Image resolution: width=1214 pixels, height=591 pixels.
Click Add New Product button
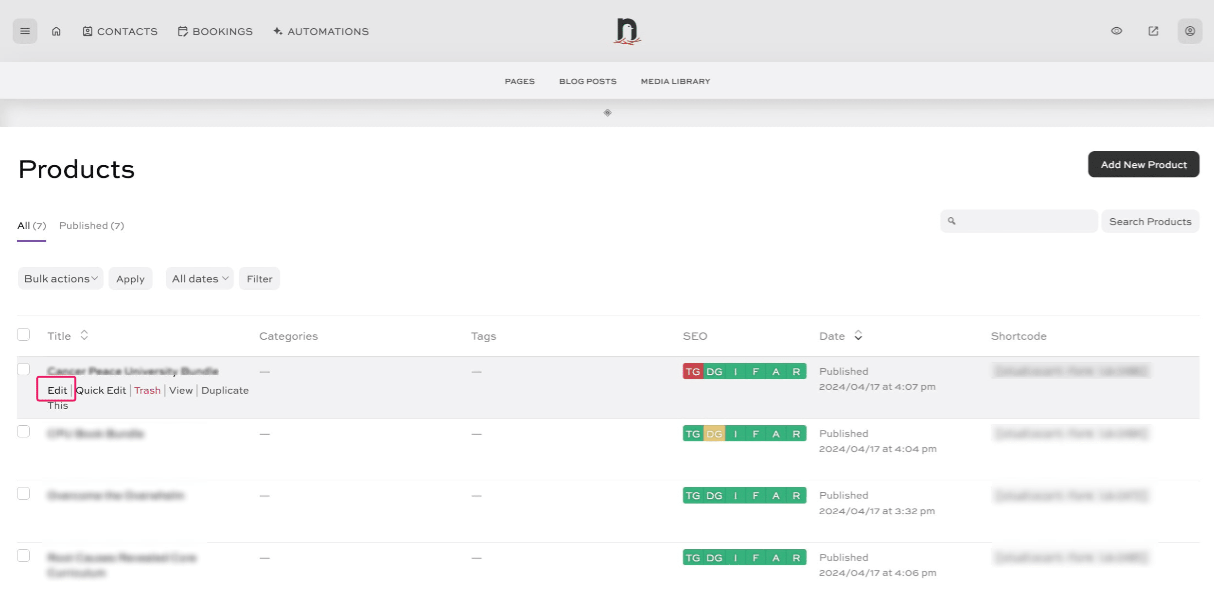(x=1143, y=165)
